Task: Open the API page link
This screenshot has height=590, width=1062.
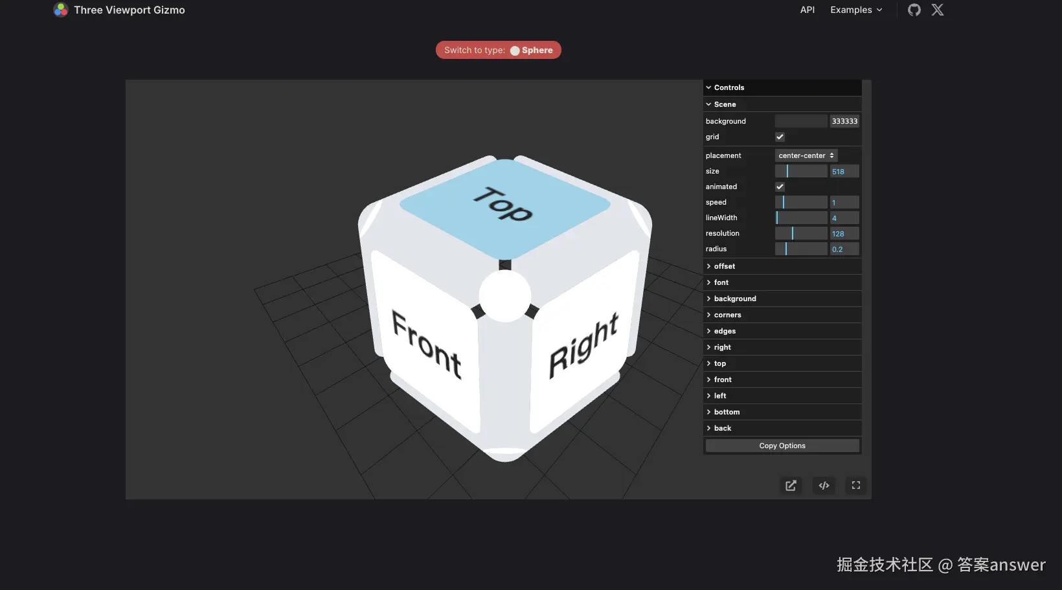Action: (808, 10)
